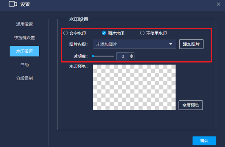225x147 pixels.
Task: Click the camera recorder icon in title bar
Action: [13, 4]
